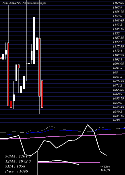The width and height of the screenshot is (125, 175).
Task: Click the 1133 price label
Action: 116,33
